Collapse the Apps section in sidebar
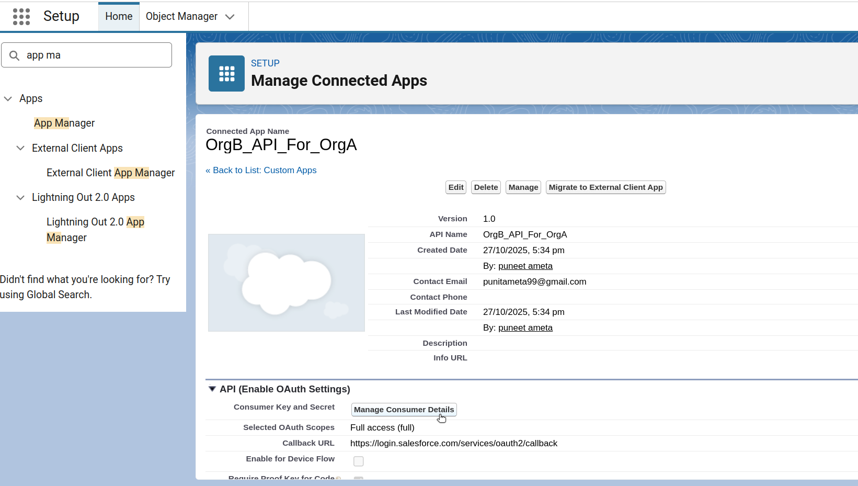The width and height of the screenshot is (858, 486). click(7, 98)
